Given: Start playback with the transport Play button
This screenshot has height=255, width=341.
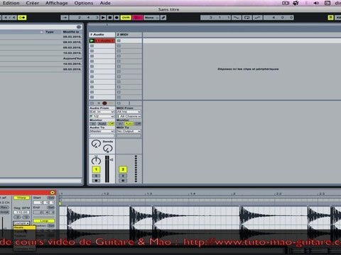Looking at the screenshot, I should (103, 18).
